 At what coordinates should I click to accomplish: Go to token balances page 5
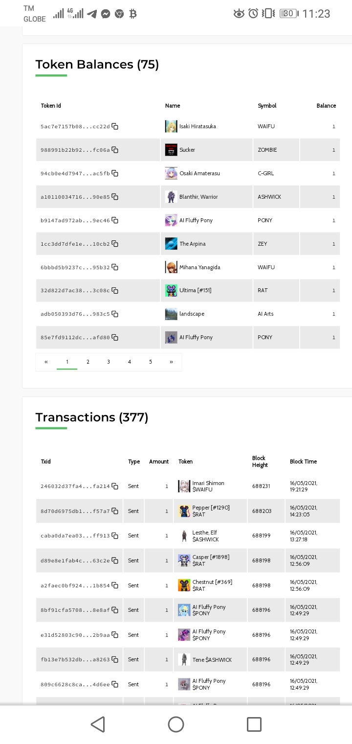151,362
